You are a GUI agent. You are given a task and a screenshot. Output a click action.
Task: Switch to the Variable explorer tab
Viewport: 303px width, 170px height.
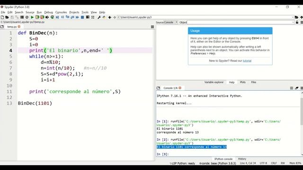pos(214,82)
